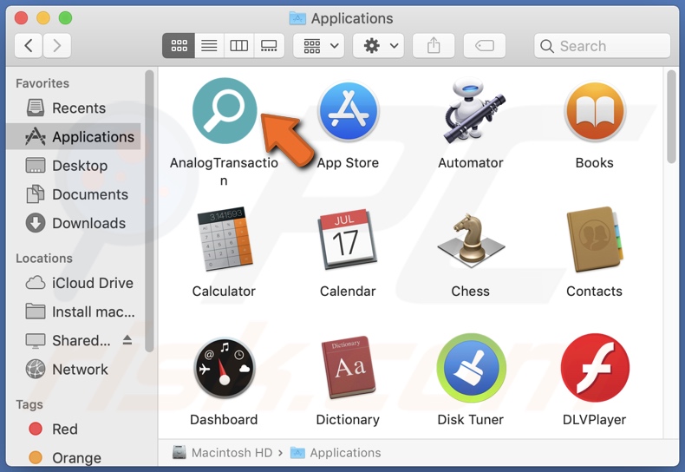
Task: Select the Contacts app icon
Action: 595,239
